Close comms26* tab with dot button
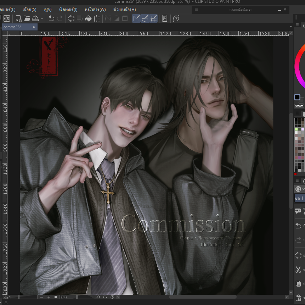Viewport: 305px width, 305px height. click(34, 27)
